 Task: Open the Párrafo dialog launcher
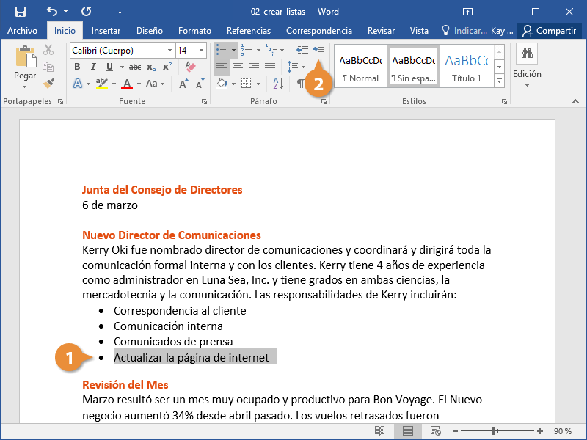click(x=324, y=102)
